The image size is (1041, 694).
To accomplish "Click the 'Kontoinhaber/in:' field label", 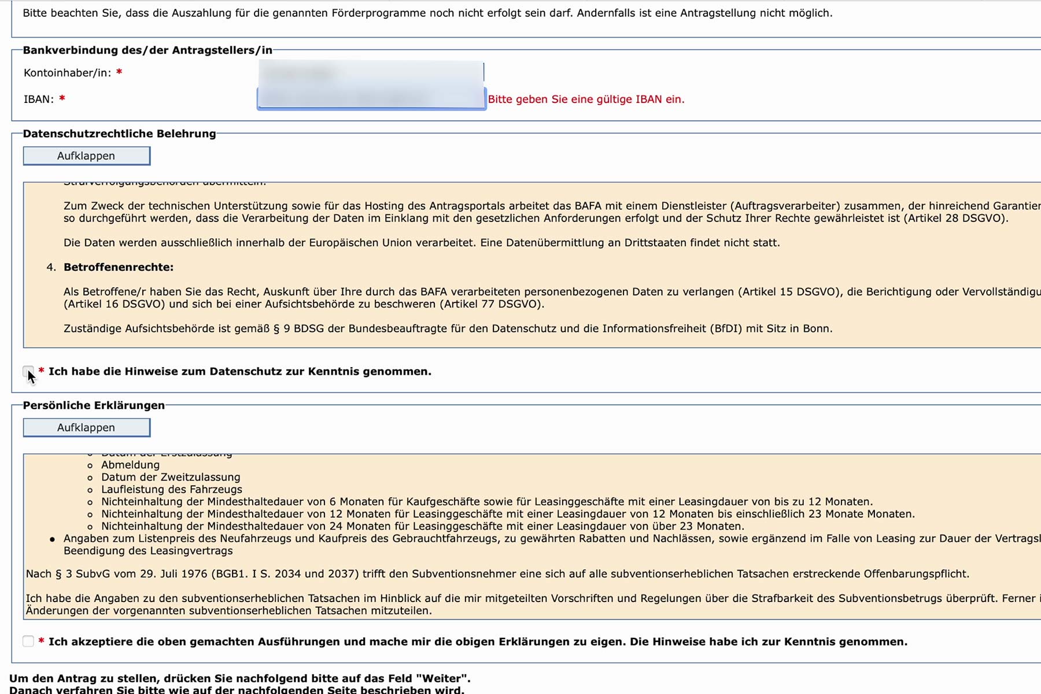I will tap(67, 73).
